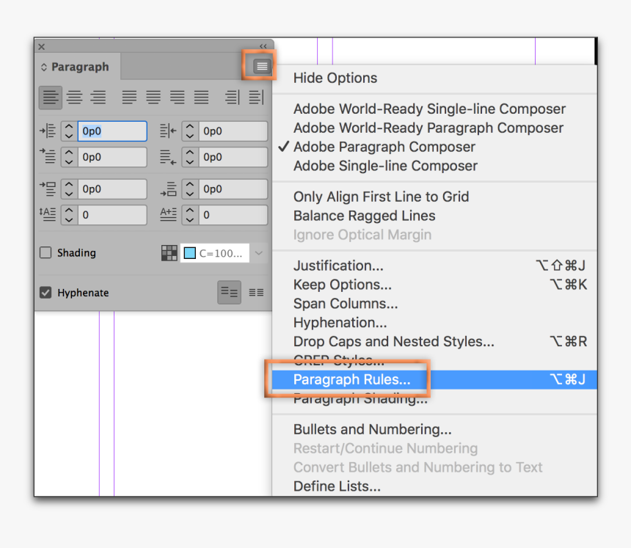Select Align center alignment icon
The width and height of the screenshot is (631, 548).
74,98
